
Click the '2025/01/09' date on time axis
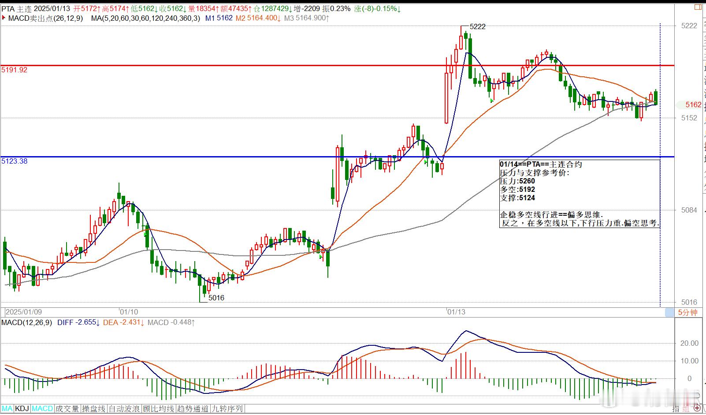click(24, 312)
